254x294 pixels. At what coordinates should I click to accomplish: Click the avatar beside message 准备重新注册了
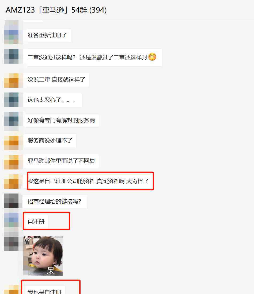[x=11, y=35]
